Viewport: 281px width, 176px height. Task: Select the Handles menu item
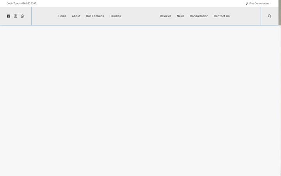pos(115,16)
